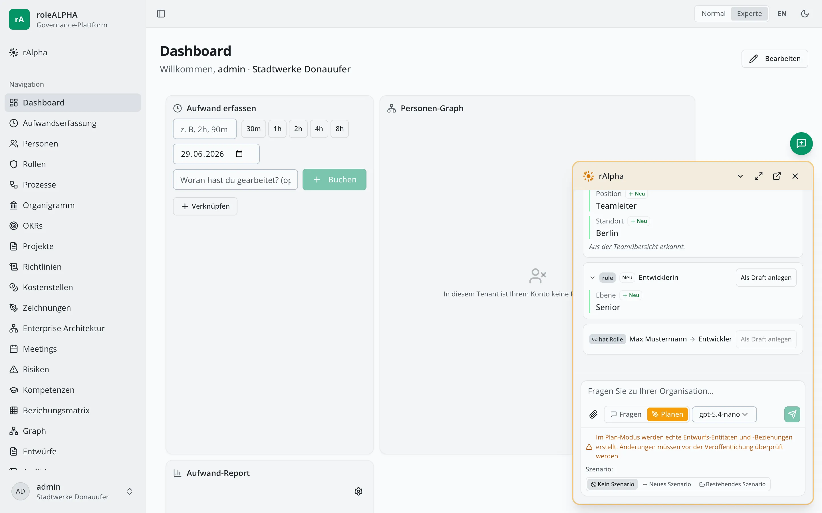Open admin account switcher
The height and width of the screenshot is (513, 822).
[x=73, y=491]
